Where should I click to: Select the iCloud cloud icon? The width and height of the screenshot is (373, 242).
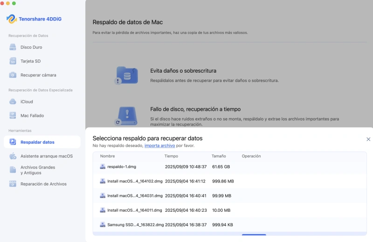[x=13, y=101]
